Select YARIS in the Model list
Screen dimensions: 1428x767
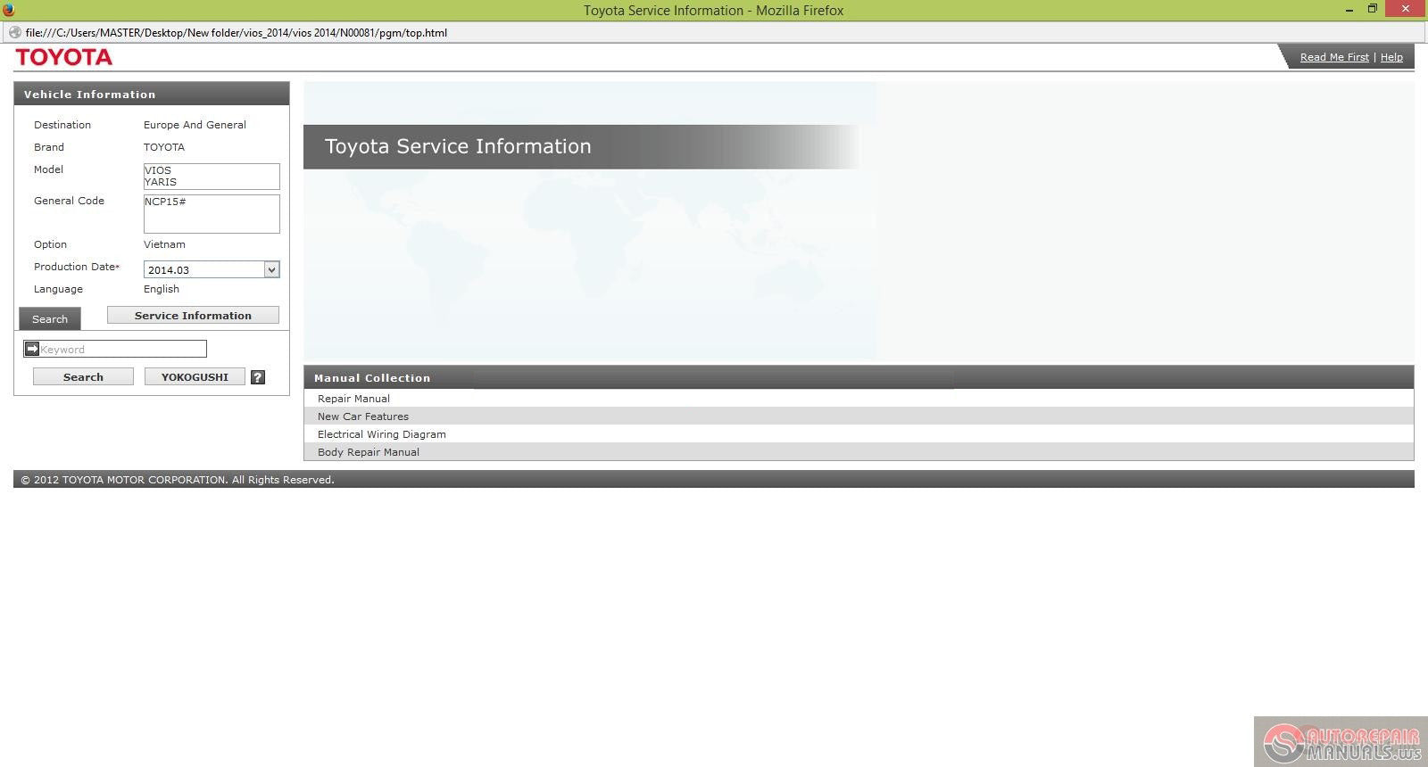click(161, 182)
